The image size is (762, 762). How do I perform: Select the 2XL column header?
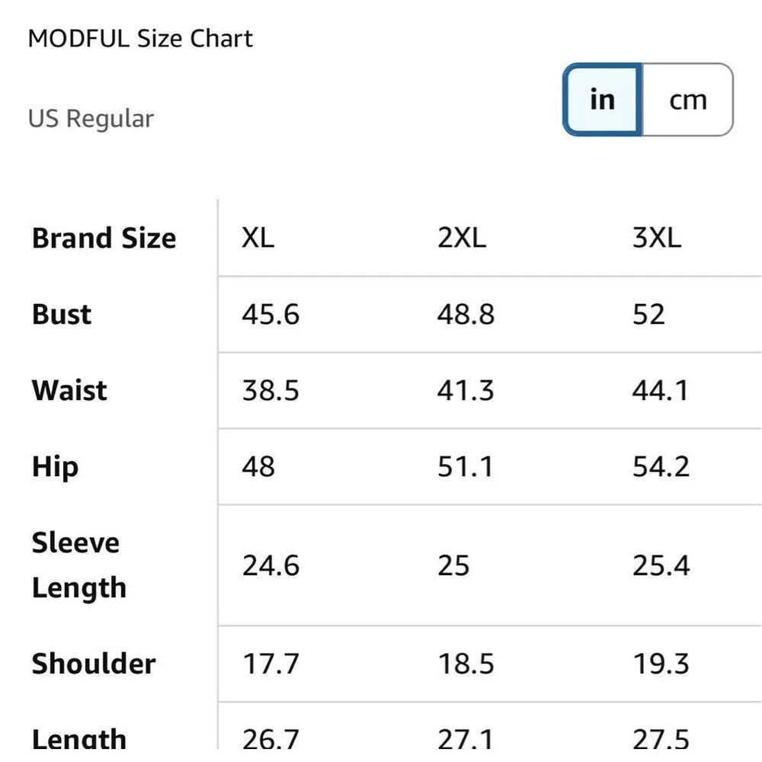[x=461, y=239]
